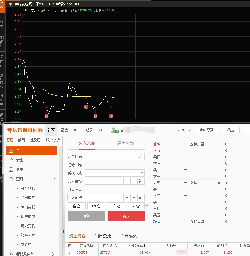
Task: Open the 委托方式 order type dropdown
Action: pyautogui.click(x=142, y=173)
